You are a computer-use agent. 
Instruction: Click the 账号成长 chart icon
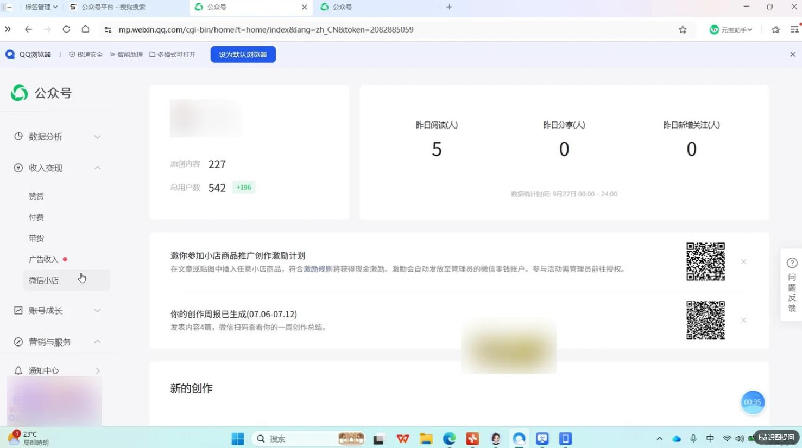[18, 310]
